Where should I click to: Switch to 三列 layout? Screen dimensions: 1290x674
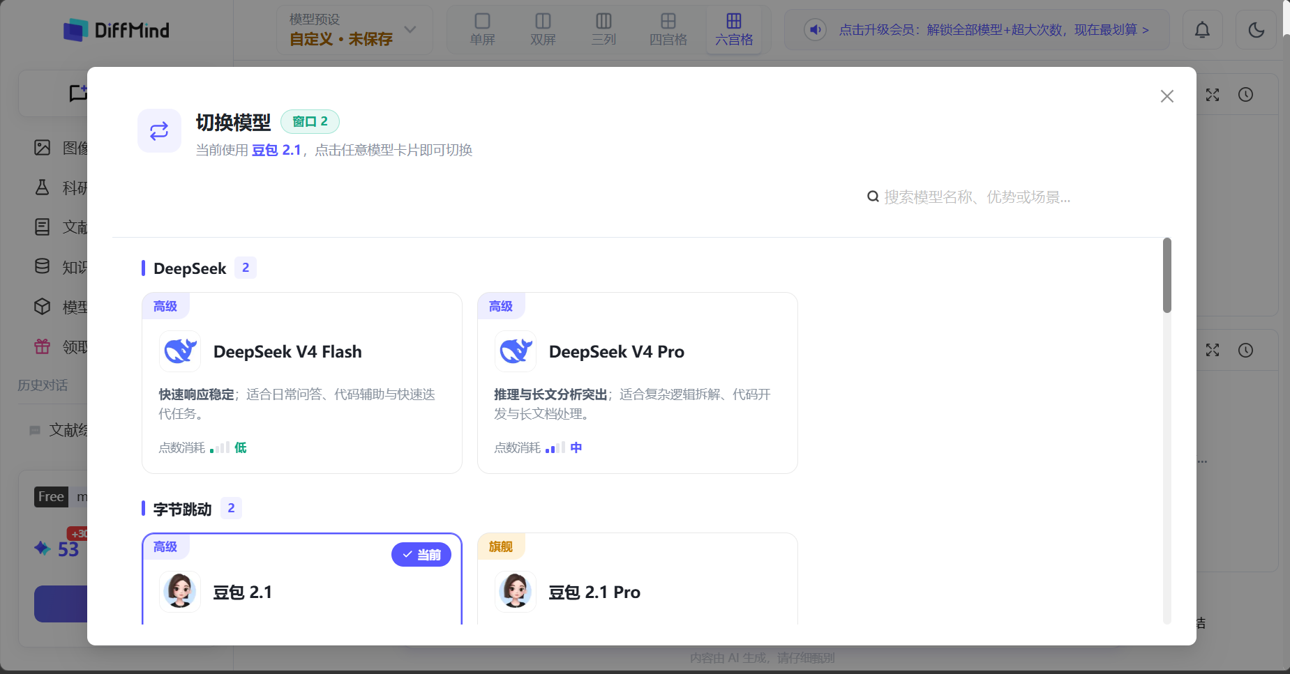tap(603, 30)
